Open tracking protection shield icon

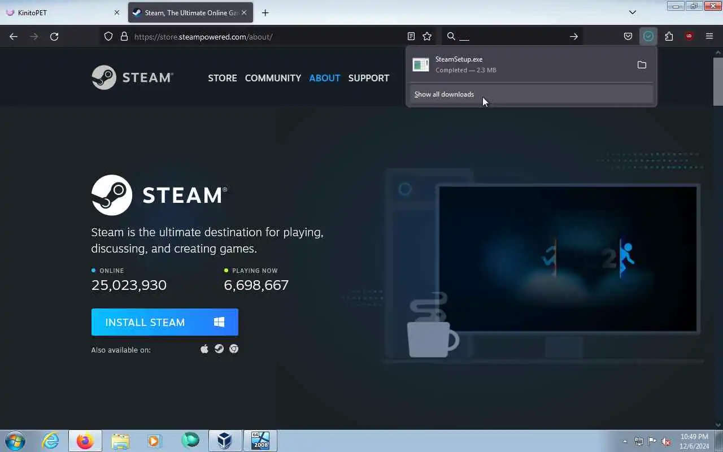click(x=108, y=37)
